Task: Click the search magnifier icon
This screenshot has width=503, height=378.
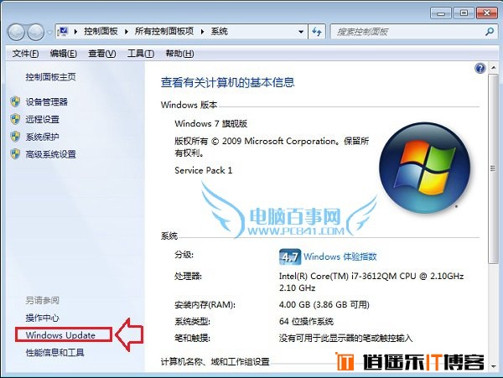Action: click(490, 31)
